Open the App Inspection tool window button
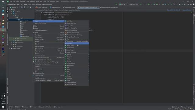 tap(58, 107)
